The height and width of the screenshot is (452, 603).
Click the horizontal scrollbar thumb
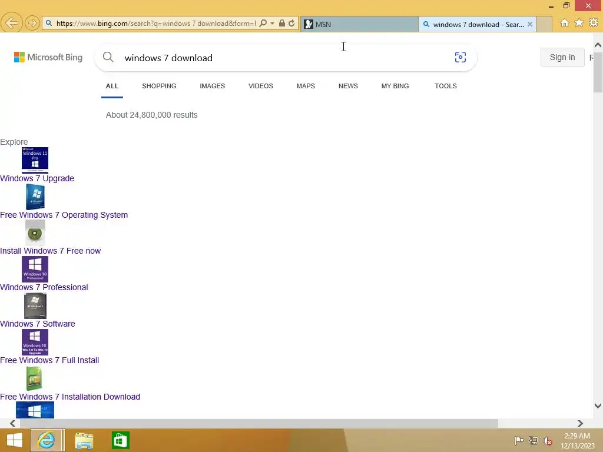[x=259, y=423]
